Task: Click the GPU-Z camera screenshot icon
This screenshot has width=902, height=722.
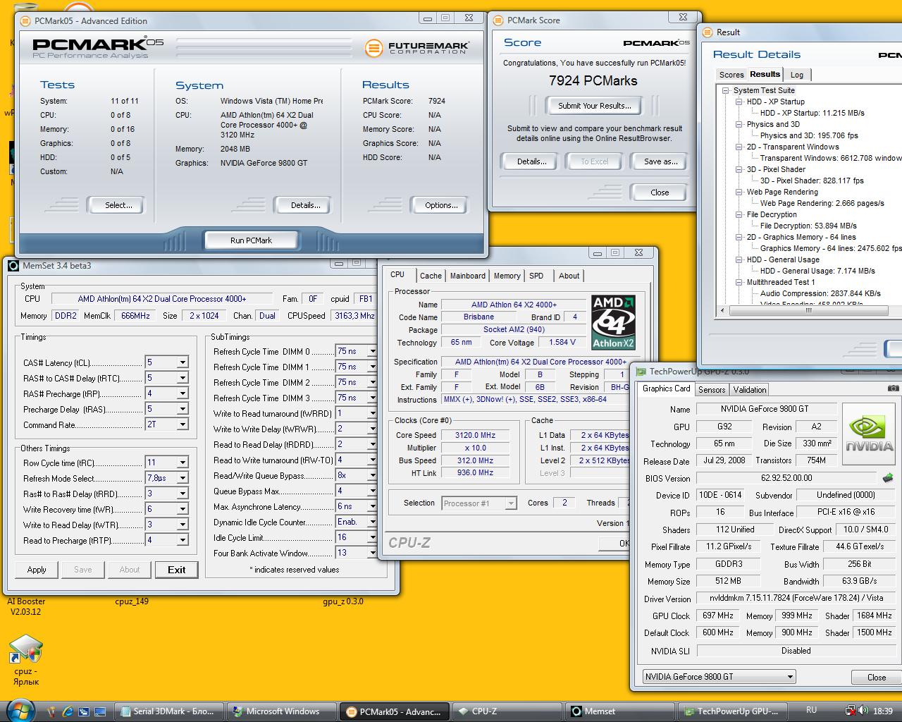Action: tap(893, 388)
